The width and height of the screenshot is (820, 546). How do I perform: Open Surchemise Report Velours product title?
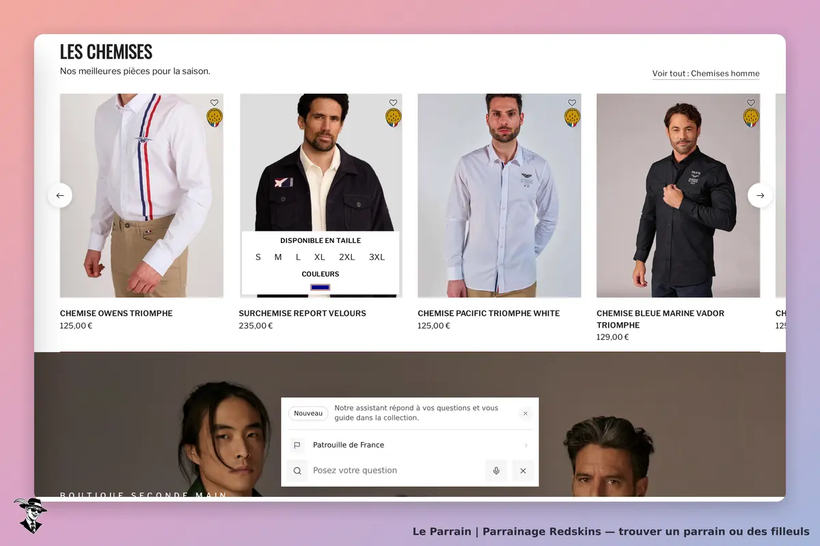[x=302, y=313]
